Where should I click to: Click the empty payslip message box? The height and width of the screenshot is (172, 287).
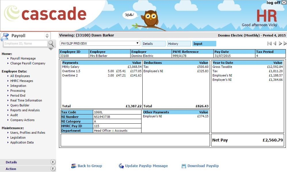(135, 140)
